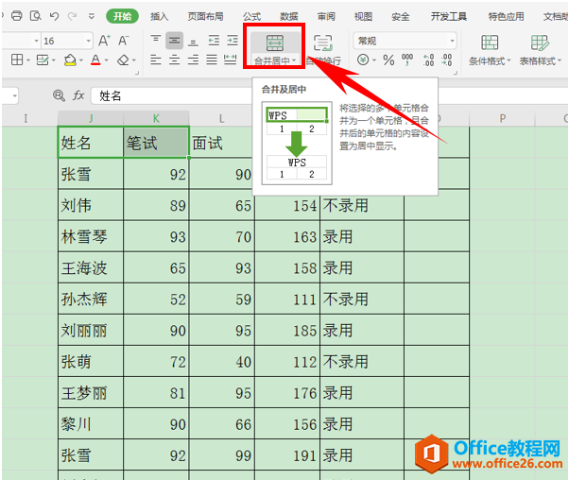
Task: Open the 页面布局 ribbon tab
Action: point(205,16)
